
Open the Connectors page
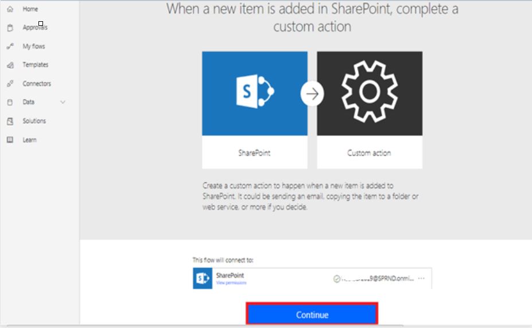coord(37,84)
